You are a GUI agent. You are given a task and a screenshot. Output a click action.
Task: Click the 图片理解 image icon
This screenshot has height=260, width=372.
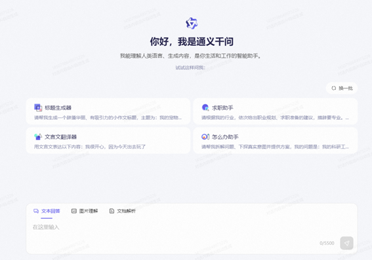pyautogui.click(x=74, y=211)
